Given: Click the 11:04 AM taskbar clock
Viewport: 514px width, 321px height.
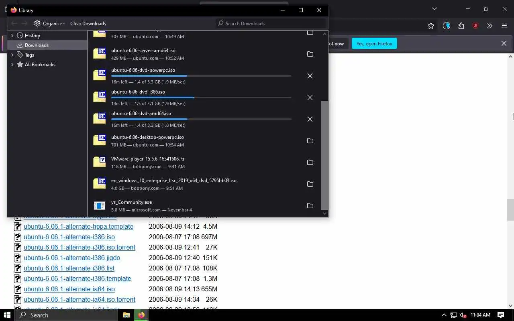Looking at the screenshot, I should tap(480, 315).
